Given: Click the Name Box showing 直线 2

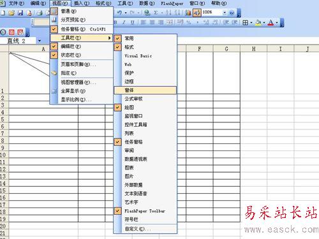Looking at the screenshot, I should (18, 41).
